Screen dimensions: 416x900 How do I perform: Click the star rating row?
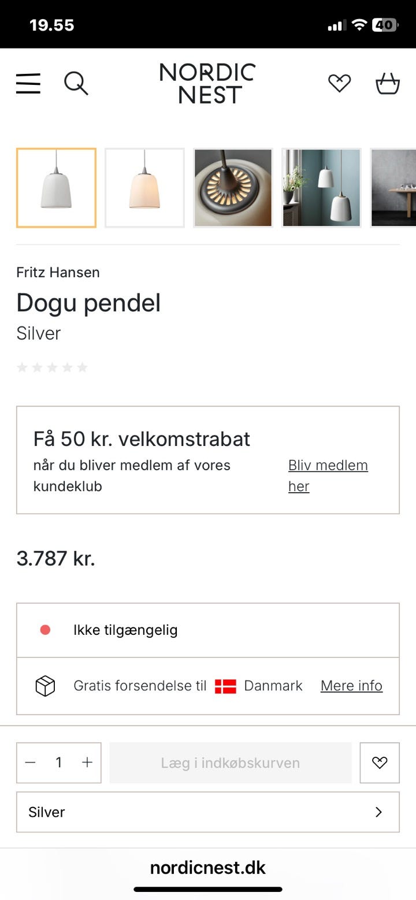pyautogui.click(x=52, y=367)
